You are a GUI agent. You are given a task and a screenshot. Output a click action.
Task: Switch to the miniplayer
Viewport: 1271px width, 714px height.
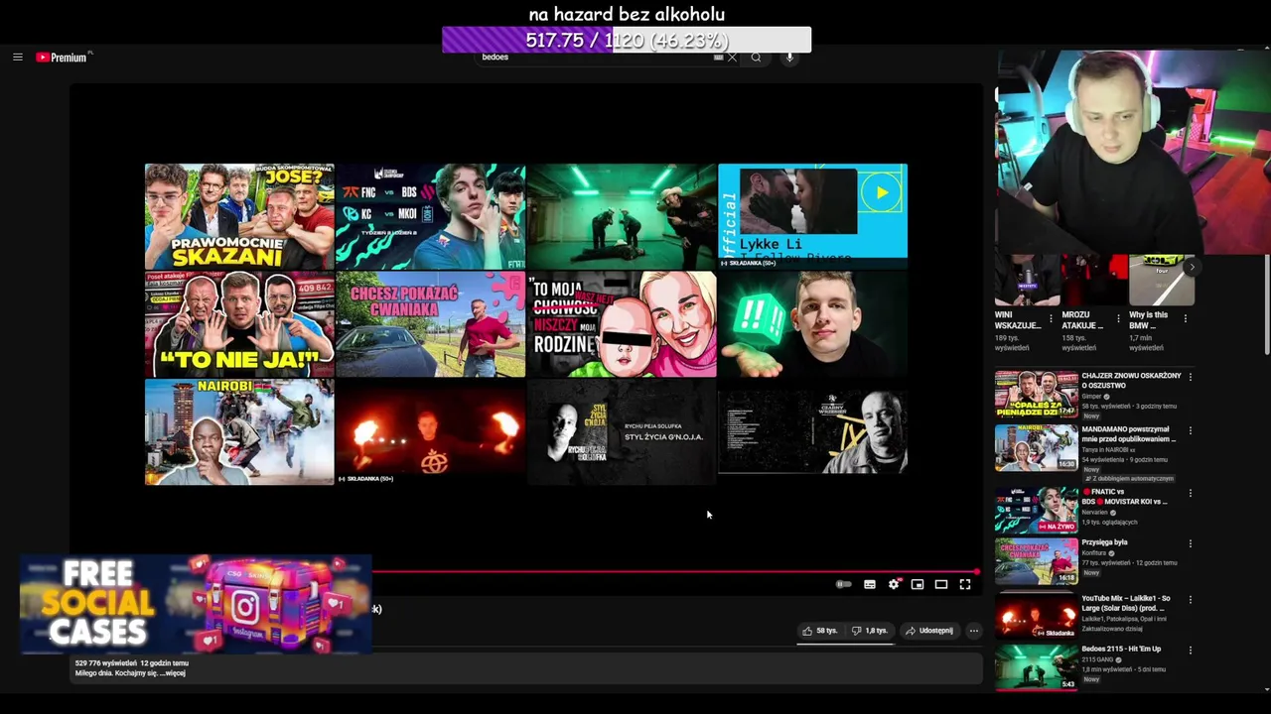coord(918,584)
